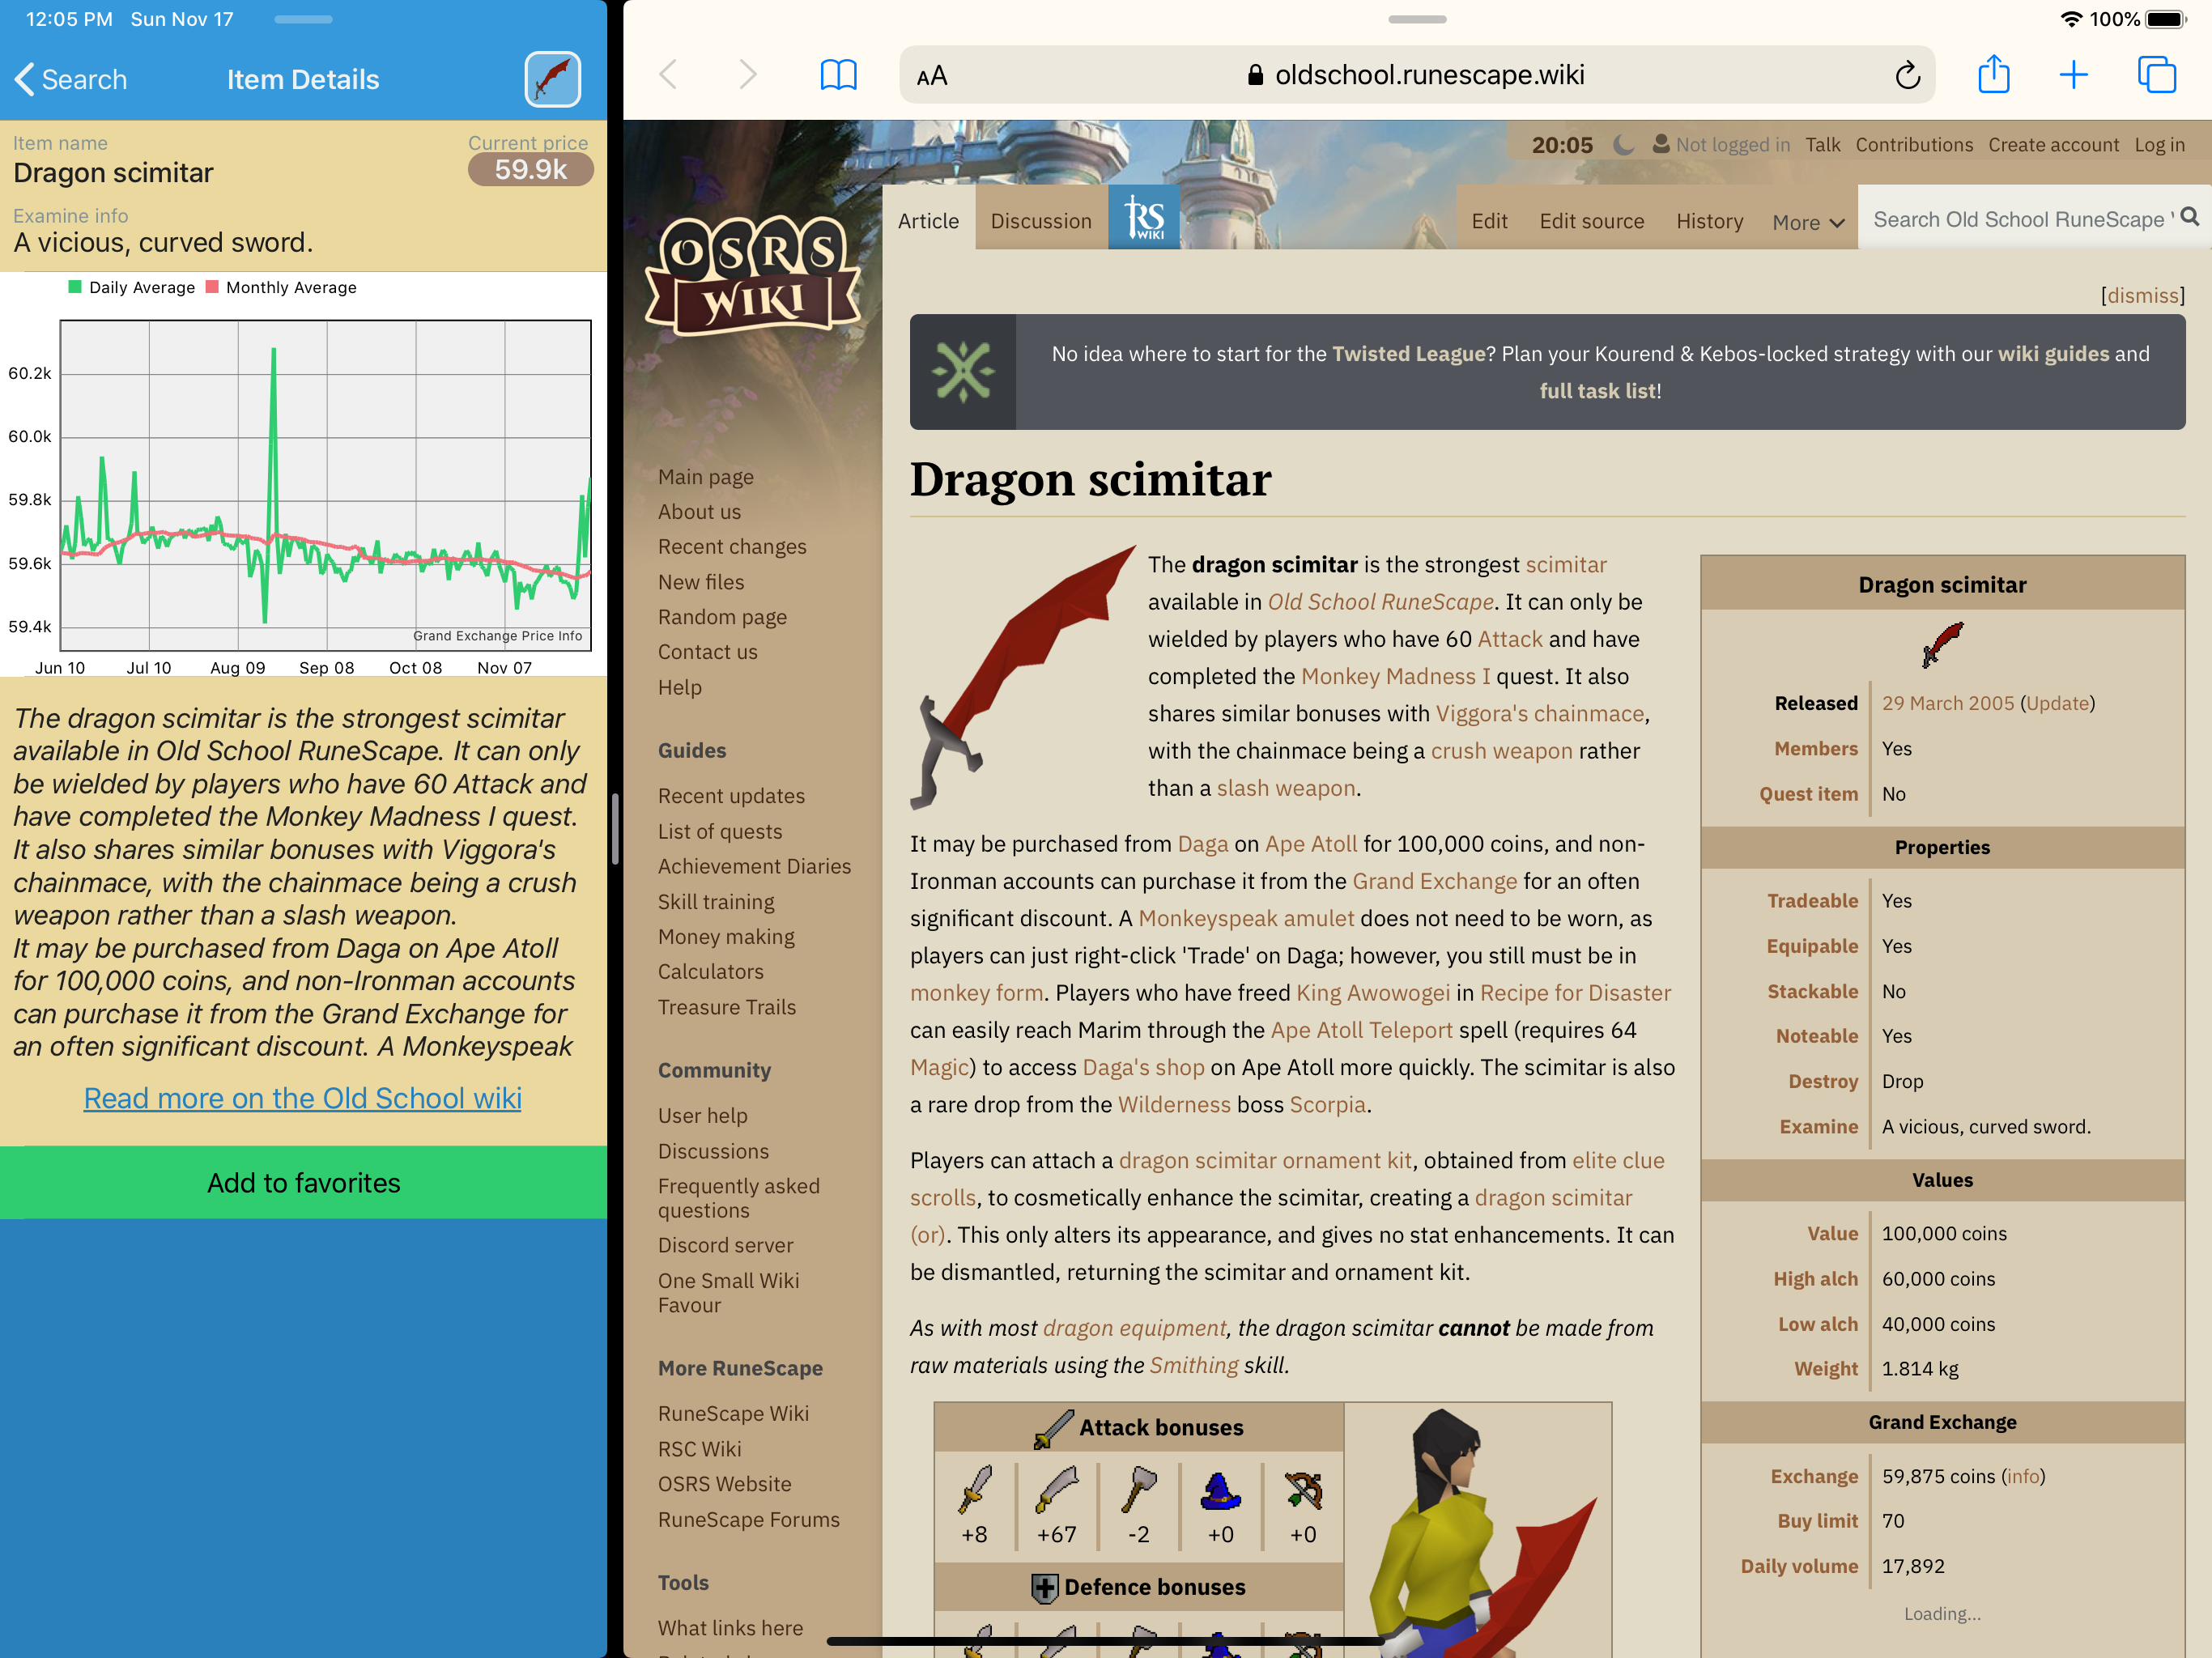This screenshot has width=2212, height=1658.
Task: Tap the Daily Average green legend swatch
Action: (74, 287)
